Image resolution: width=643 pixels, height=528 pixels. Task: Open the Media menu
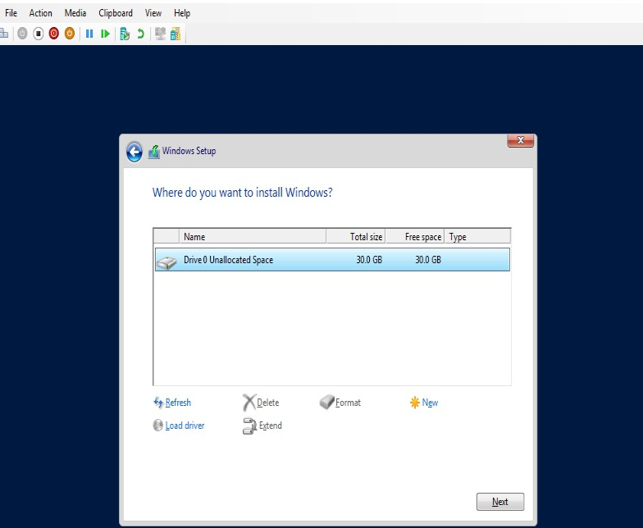click(75, 13)
